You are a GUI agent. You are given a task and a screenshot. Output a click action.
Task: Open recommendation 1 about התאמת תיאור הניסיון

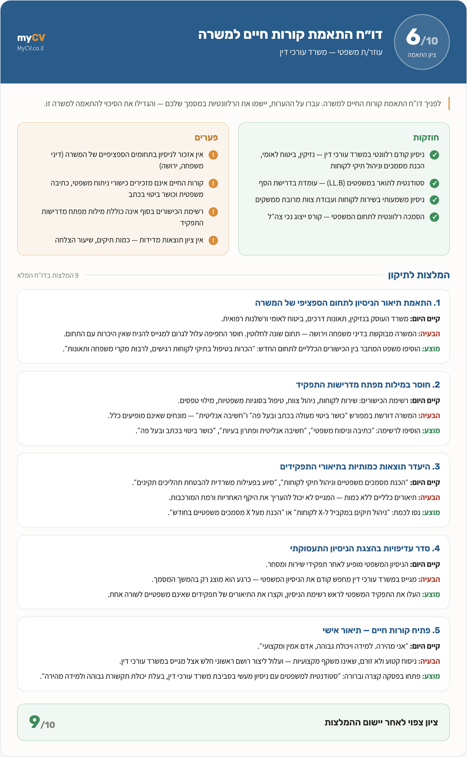pyautogui.click(x=233, y=326)
